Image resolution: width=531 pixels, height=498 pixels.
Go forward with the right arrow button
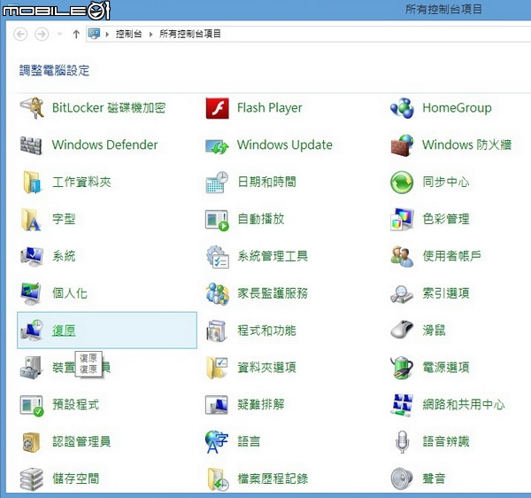click(x=42, y=34)
